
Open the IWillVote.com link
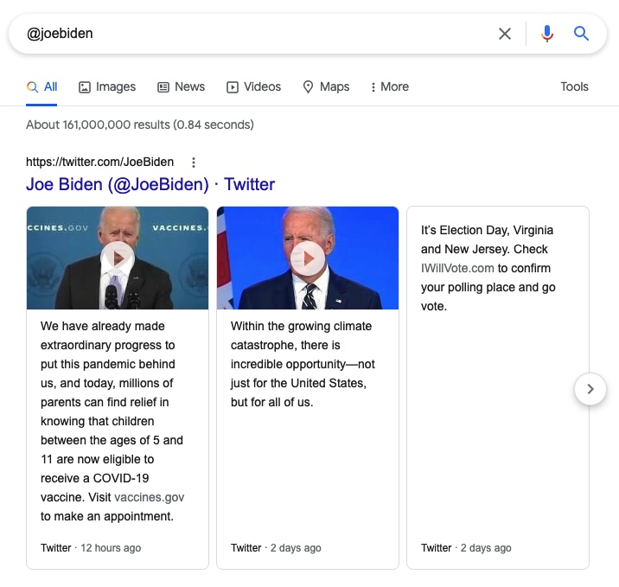tap(457, 268)
